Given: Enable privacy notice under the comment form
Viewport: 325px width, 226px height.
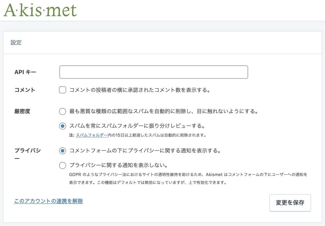Looking at the screenshot, I should (x=62, y=151).
